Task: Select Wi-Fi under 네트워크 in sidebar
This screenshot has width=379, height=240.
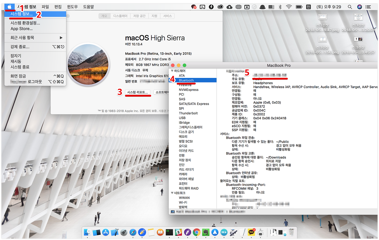Action: pyautogui.click(x=192, y=202)
